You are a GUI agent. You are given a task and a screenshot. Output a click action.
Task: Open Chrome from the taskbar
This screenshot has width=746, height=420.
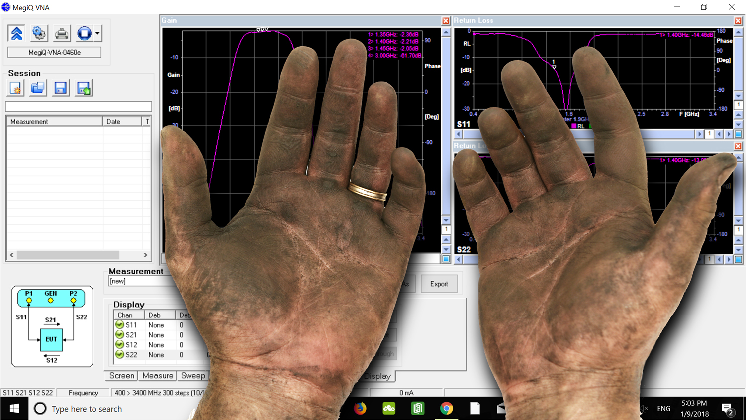click(446, 408)
